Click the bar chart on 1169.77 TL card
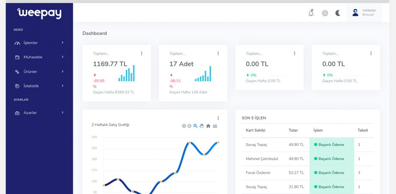Image resolution: width=396 pixels, height=194 pixels. point(127,73)
